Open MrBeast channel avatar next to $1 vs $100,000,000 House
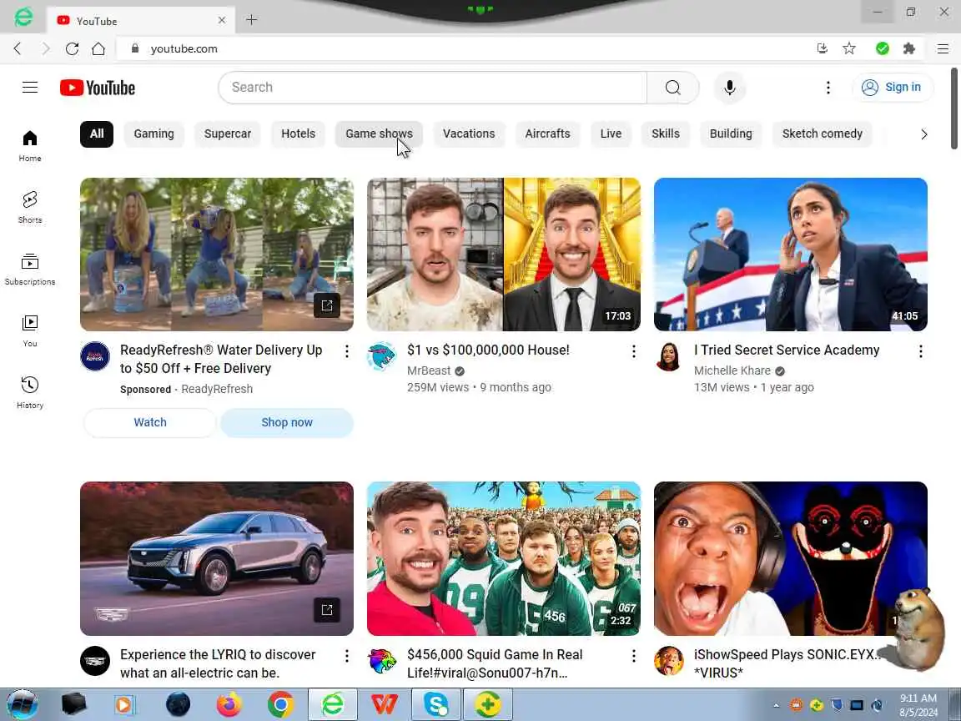The width and height of the screenshot is (961, 721). pyautogui.click(x=382, y=357)
